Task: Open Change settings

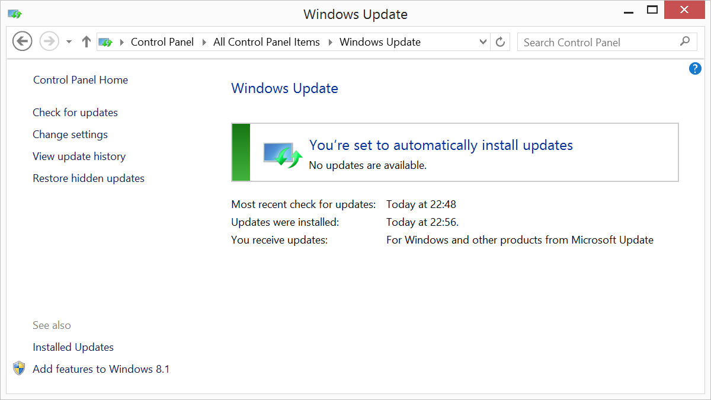Action: (x=71, y=135)
